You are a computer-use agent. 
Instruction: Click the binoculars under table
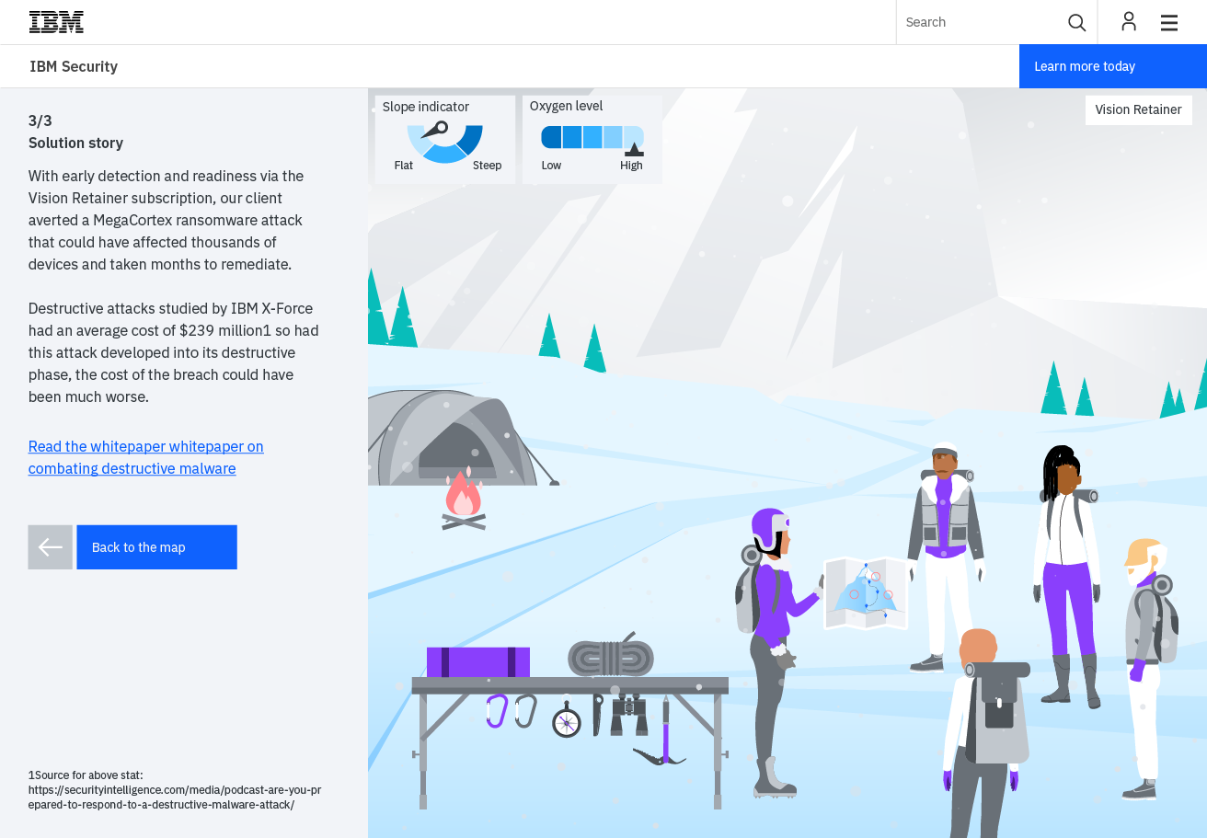[629, 715]
